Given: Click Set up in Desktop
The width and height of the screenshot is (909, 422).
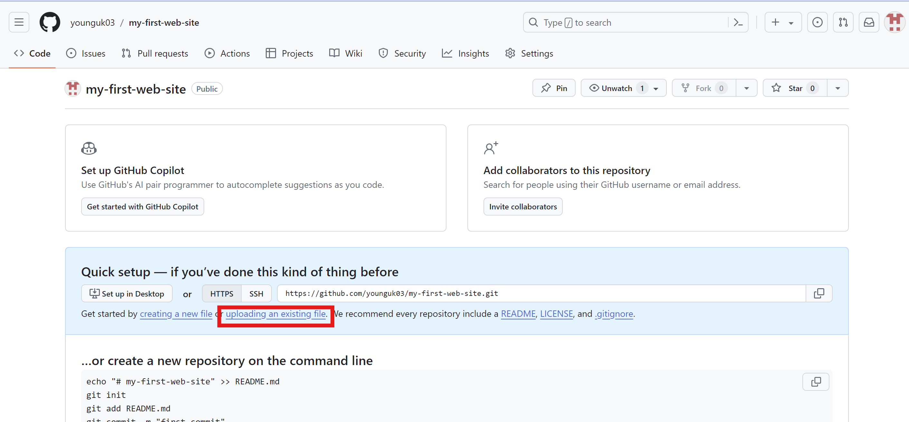Looking at the screenshot, I should 127,294.
